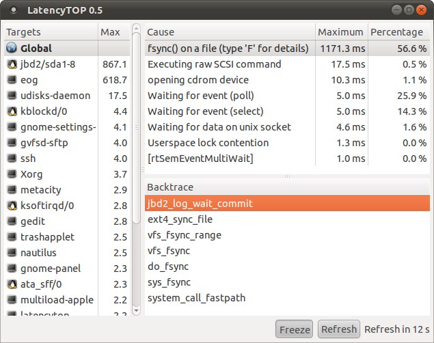Click the icon next to gedit process
Image resolution: width=434 pixels, height=343 pixels.
click(x=12, y=221)
